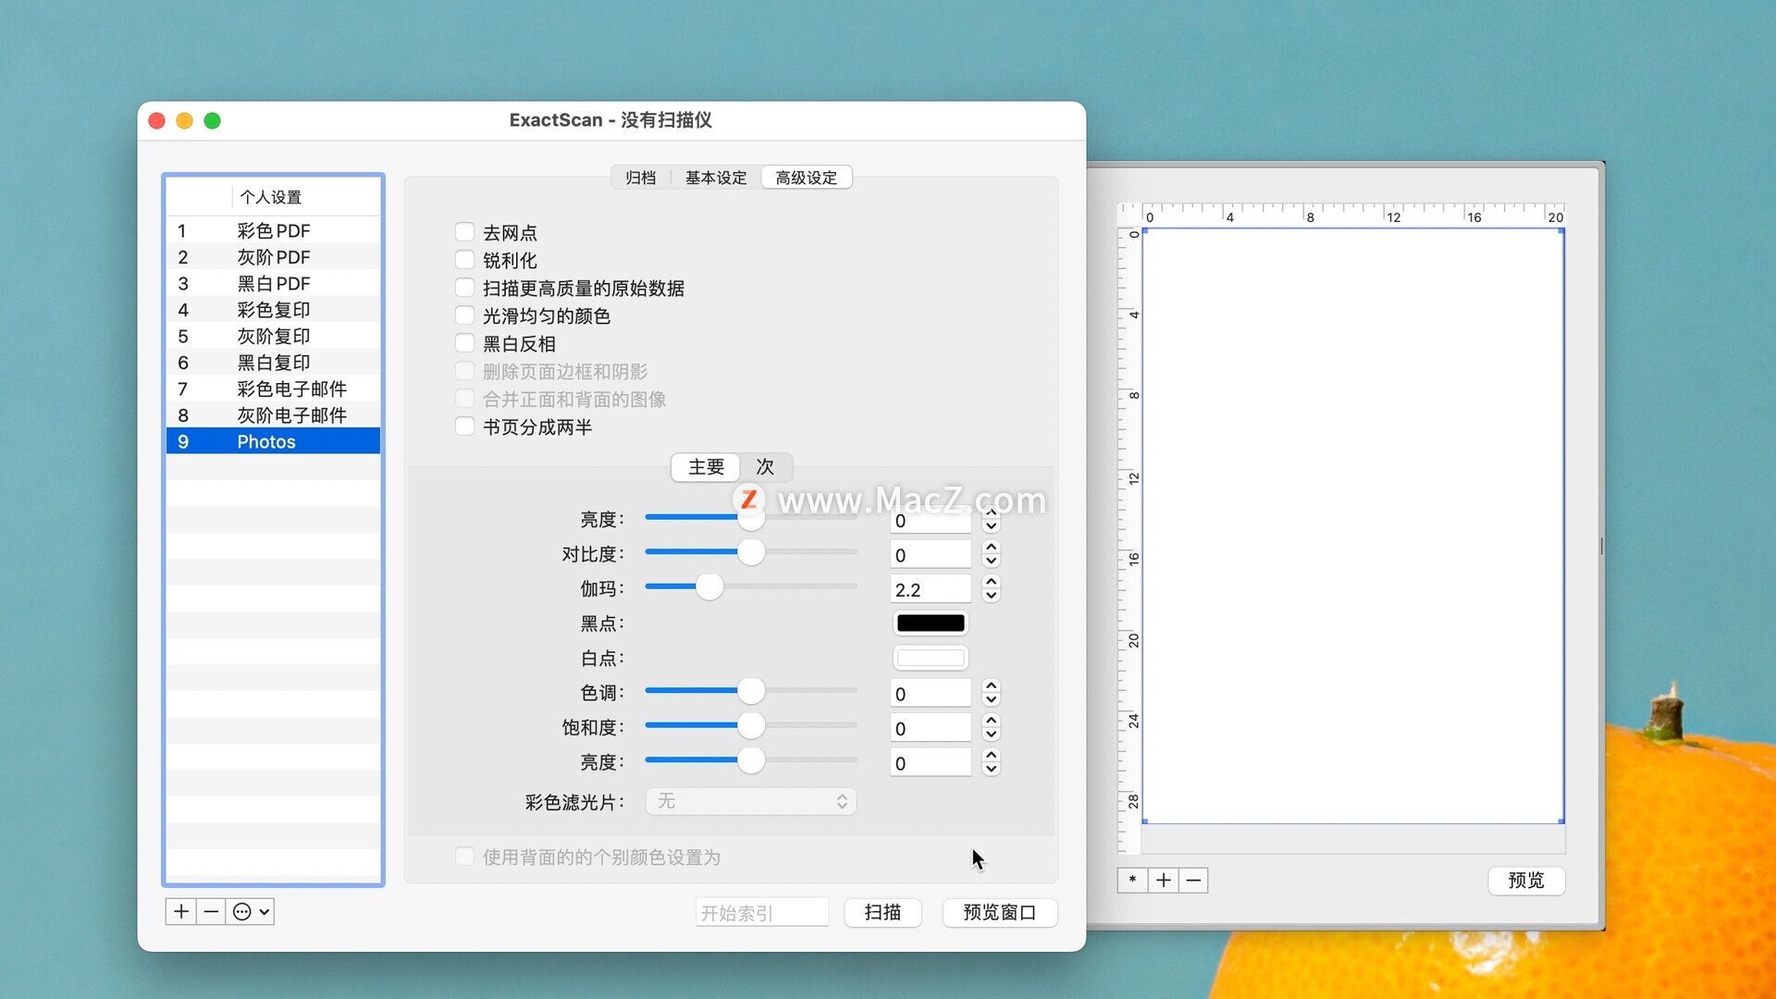Add a new profile with the plus button
The height and width of the screenshot is (999, 1776).
[x=181, y=912]
